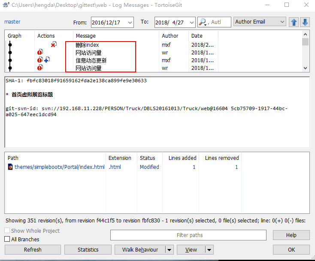Sort by the Message column header
This screenshot has width=315, height=261.
(86, 36)
